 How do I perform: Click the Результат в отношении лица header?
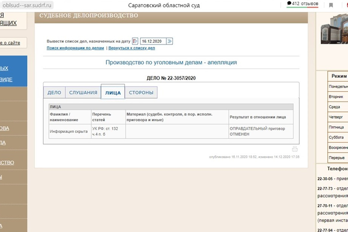pos(261,117)
